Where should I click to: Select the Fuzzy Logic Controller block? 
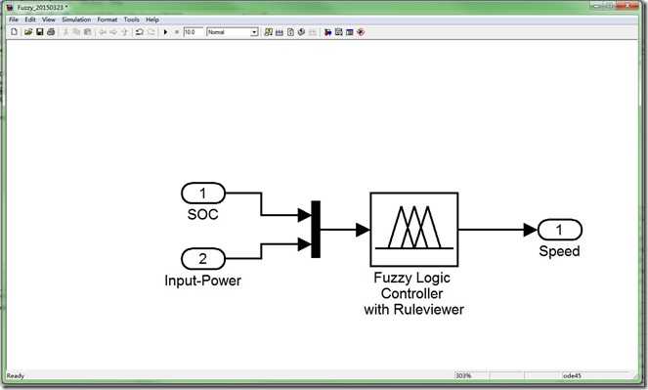[414, 230]
